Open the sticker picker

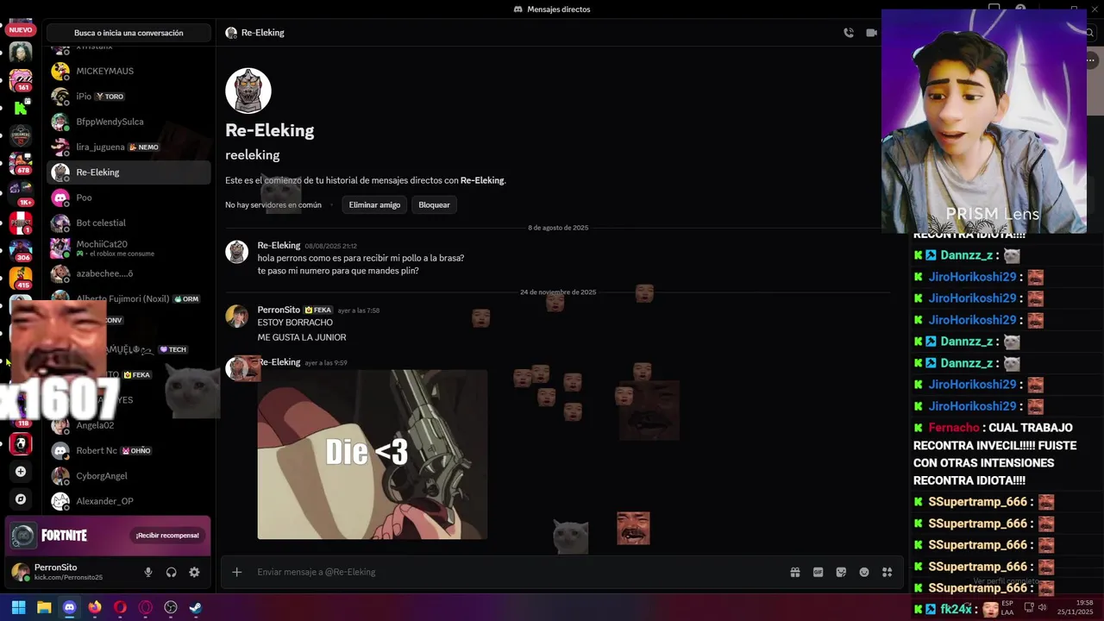pos(841,572)
